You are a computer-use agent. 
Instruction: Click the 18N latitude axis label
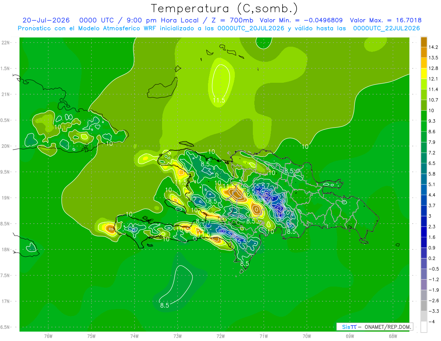point(5,250)
